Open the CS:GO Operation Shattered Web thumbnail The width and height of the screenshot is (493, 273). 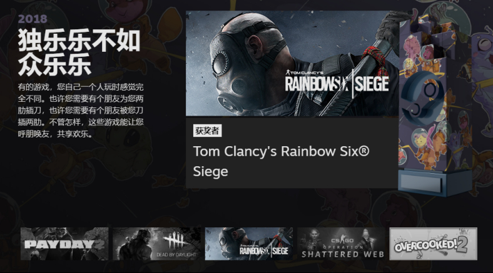(341, 244)
